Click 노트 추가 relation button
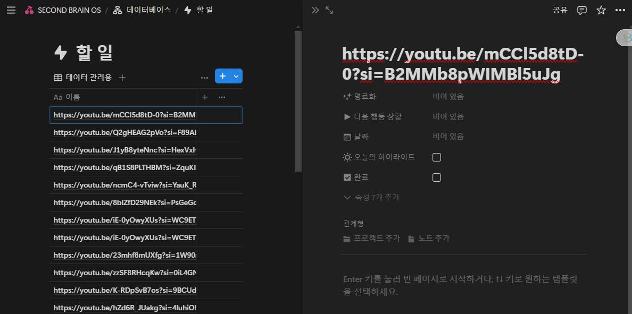The width and height of the screenshot is (632, 314). (x=429, y=239)
